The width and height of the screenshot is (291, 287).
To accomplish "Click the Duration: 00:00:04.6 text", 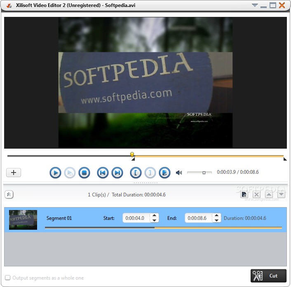I will coord(245,218).
